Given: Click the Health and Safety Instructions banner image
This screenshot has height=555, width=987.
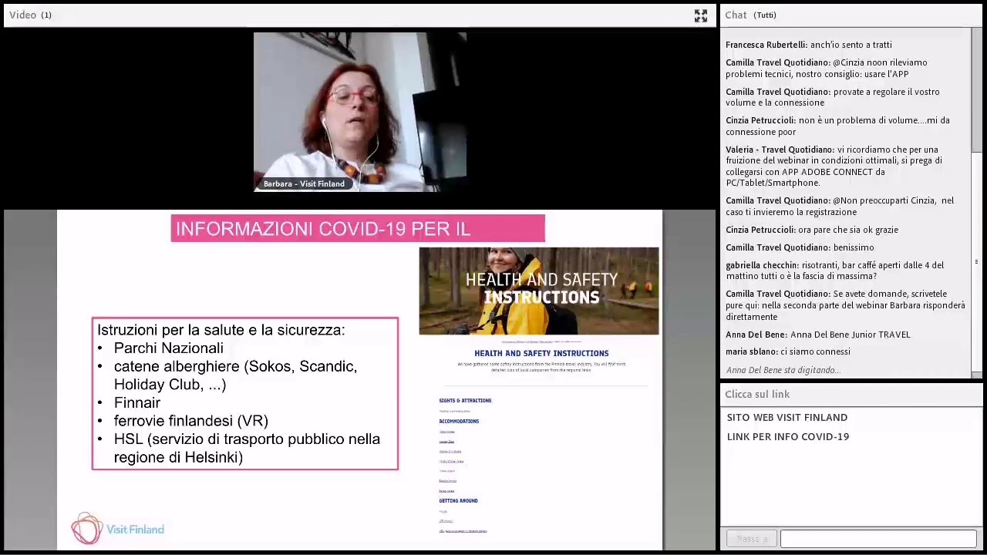Looking at the screenshot, I should tap(539, 291).
